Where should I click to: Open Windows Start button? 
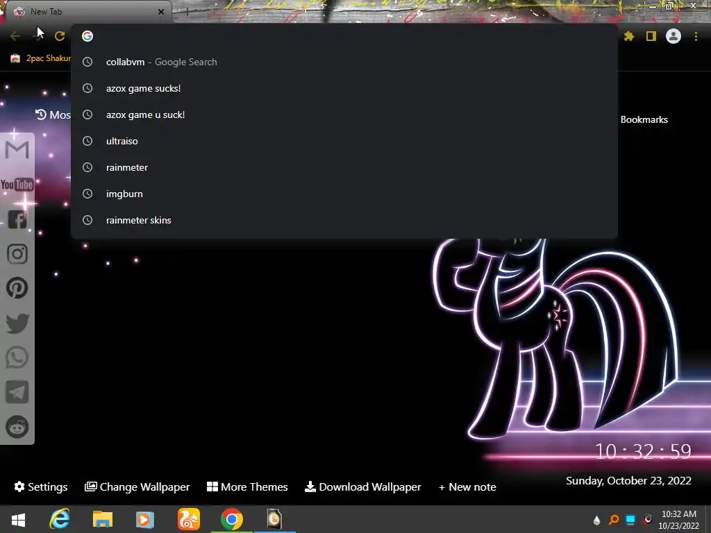[x=18, y=519]
